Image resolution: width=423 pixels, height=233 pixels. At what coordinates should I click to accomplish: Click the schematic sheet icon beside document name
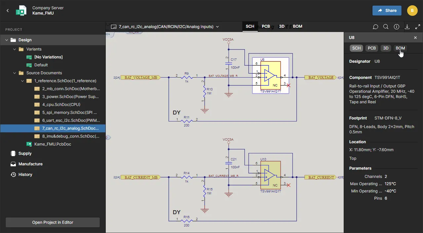click(x=114, y=27)
